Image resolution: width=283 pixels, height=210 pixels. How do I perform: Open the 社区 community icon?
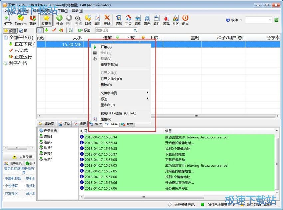click(176, 20)
